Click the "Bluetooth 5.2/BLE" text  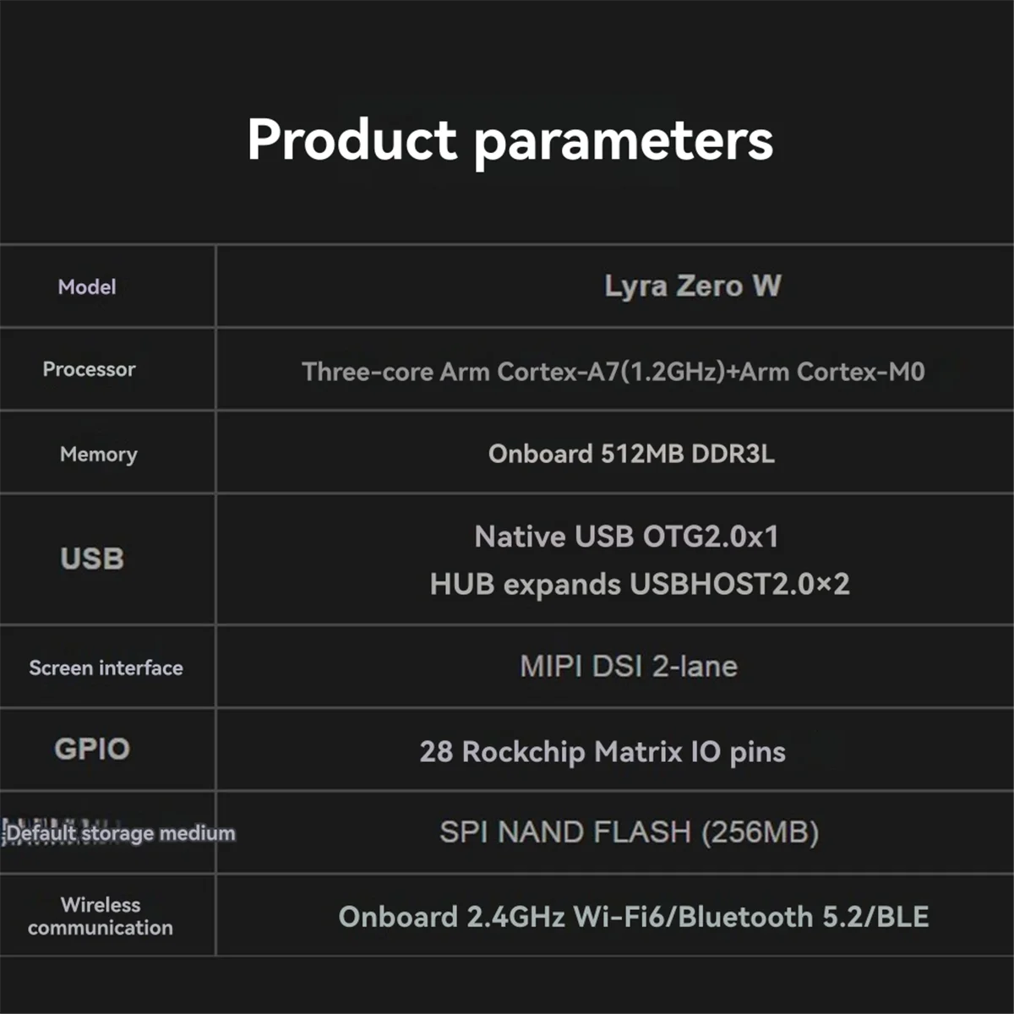[804, 917]
